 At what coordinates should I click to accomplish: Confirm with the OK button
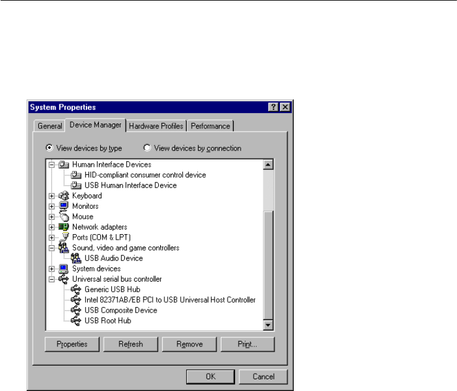click(x=210, y=377)
